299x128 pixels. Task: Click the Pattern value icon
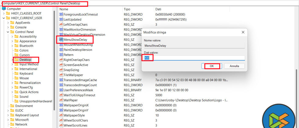click(x=61, y=55)
